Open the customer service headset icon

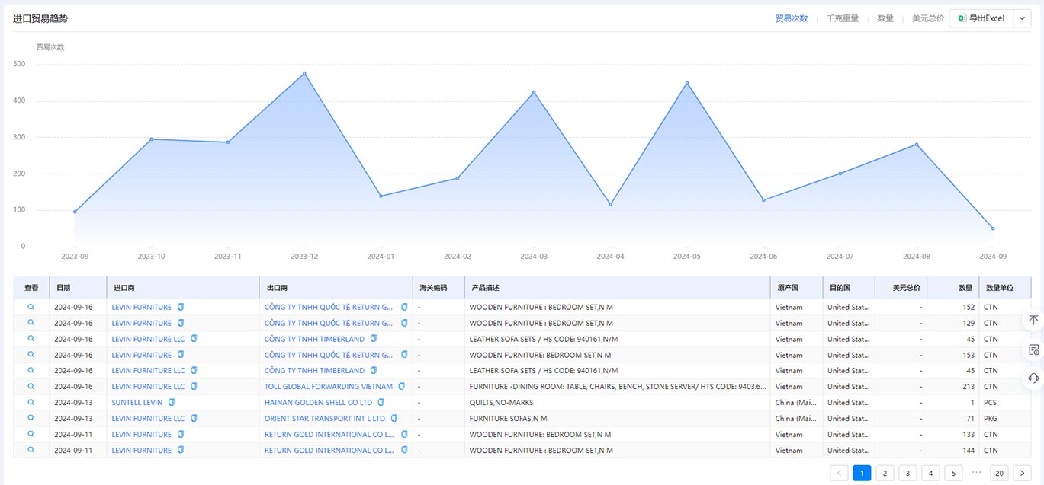(1033, 378)
